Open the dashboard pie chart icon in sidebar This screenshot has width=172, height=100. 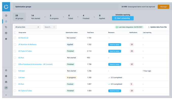[x=6, y=15]
